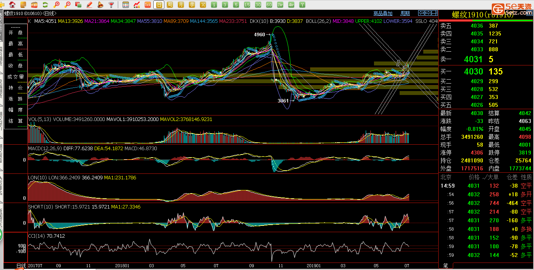
Task: Select 30-minute period button
Action: tap(258, 5)
